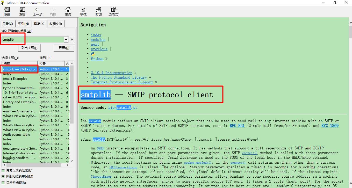Open the search word dropdown arrow
Screen dimensions: 352x188
66,40
